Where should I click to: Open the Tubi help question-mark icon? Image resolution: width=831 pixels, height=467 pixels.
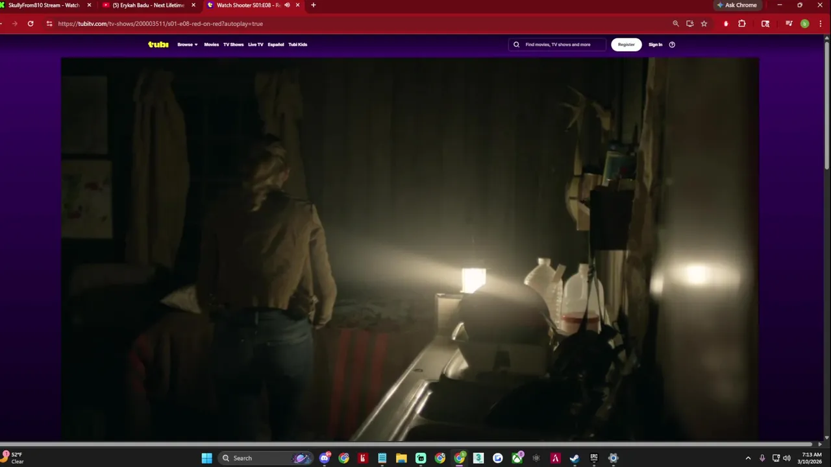tap(672, 45)
